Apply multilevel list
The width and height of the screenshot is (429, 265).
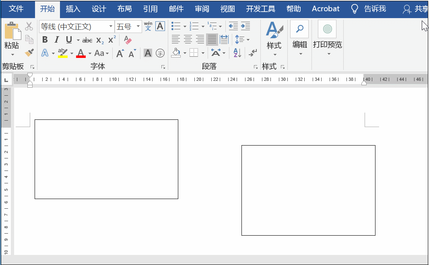tap(212, 26)
